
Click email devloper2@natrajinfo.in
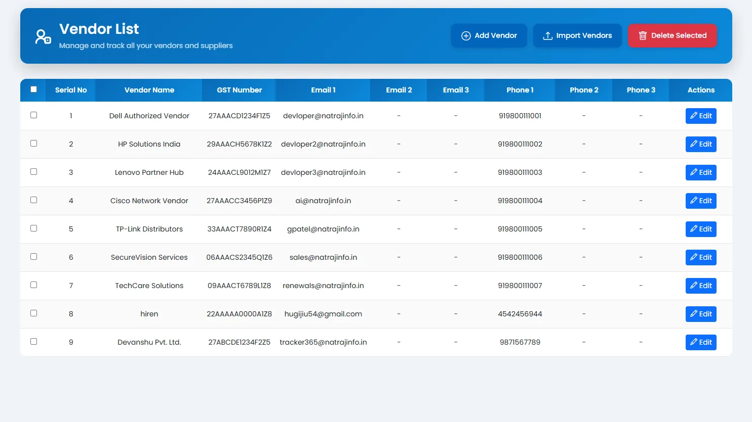click(323, 144)
